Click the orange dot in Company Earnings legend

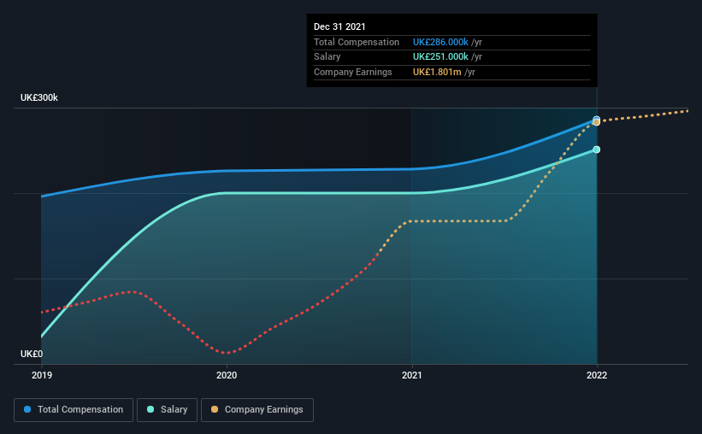coord(215,409)
